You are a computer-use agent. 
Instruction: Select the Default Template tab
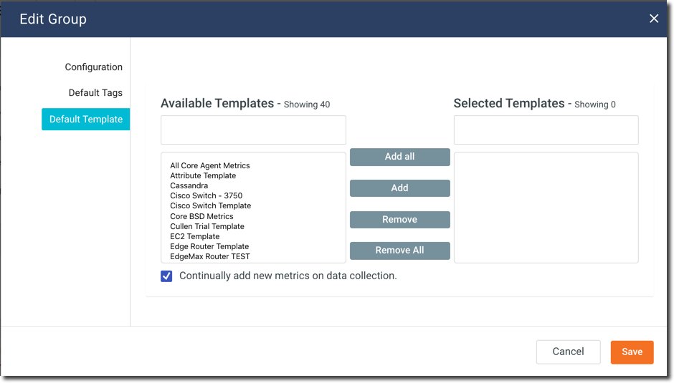click(85, 120)
